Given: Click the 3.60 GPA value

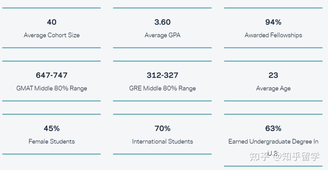Looking at the screenshot, I should 162,22.
